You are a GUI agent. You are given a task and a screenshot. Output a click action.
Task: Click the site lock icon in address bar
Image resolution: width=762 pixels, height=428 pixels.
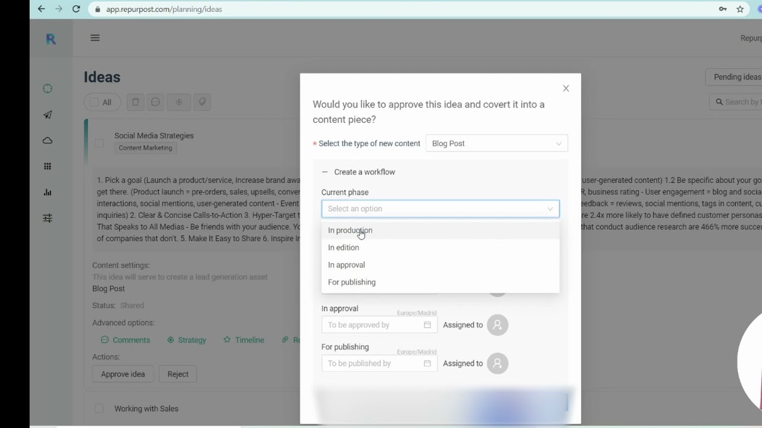pyautogui.click(x=98, y=9)
